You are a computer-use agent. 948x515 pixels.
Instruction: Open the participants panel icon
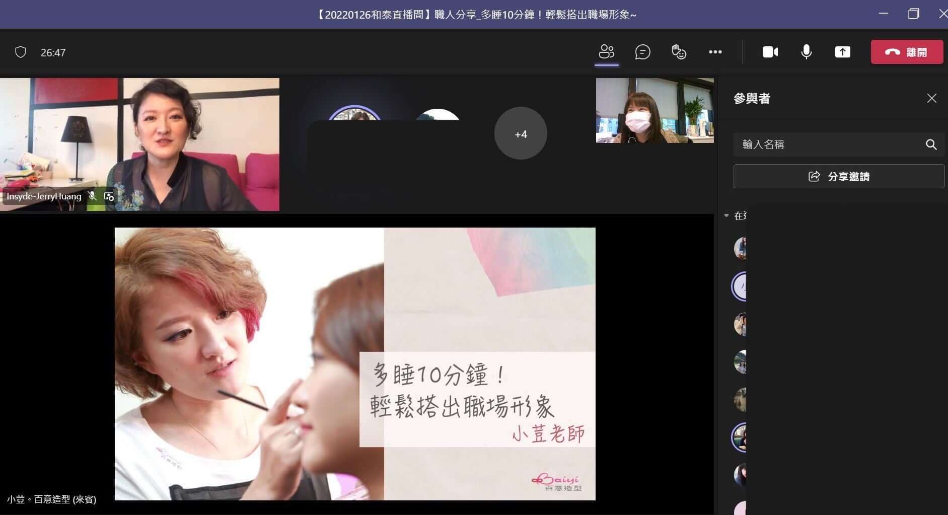[607, 52]
